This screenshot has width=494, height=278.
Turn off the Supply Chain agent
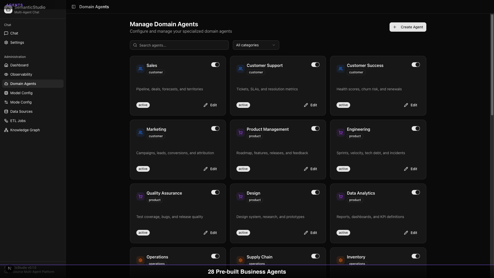(x=315, y=256)
